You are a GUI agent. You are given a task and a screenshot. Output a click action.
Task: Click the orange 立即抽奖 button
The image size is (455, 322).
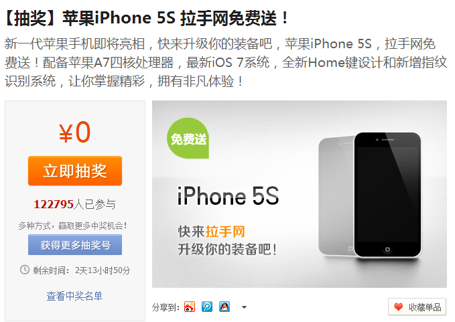tap(75, 171)
